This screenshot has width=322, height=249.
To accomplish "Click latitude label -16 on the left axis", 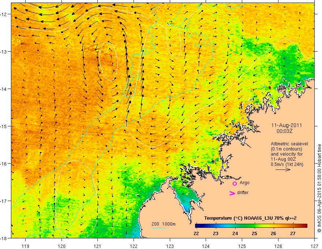I will coord(4,164).
